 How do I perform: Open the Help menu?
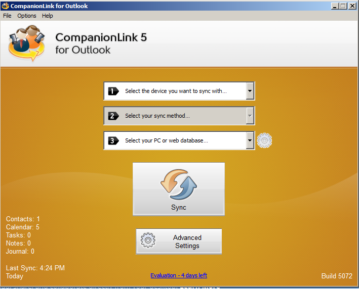[x=48, y=16]
